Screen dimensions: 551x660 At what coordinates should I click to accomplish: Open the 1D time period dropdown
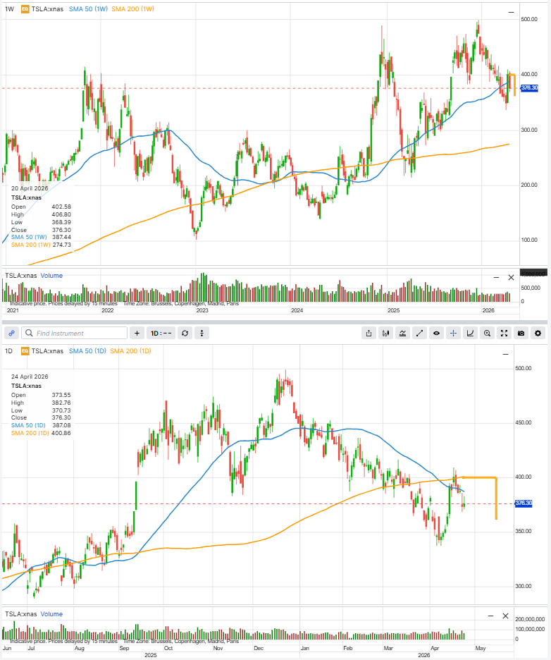coord(161,333)
